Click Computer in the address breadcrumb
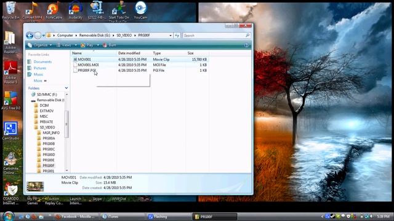 [x=65, y=36]
